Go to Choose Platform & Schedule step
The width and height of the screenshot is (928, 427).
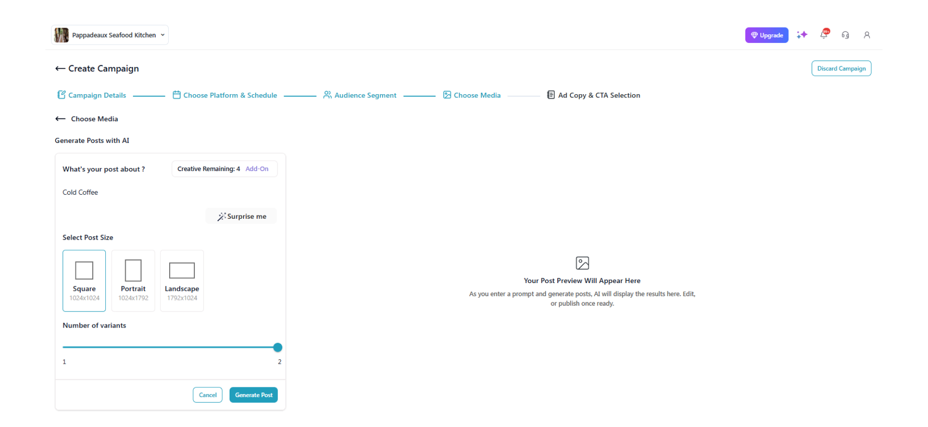tap(225, 95)
